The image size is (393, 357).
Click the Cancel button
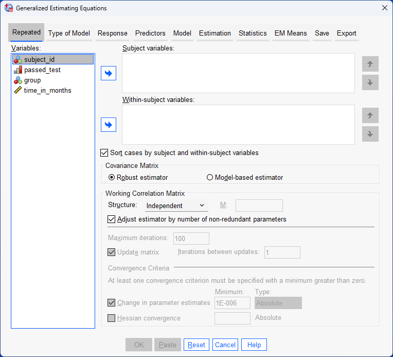(225, 345)
